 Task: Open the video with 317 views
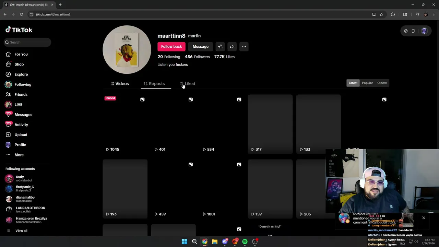pos(270,124)
